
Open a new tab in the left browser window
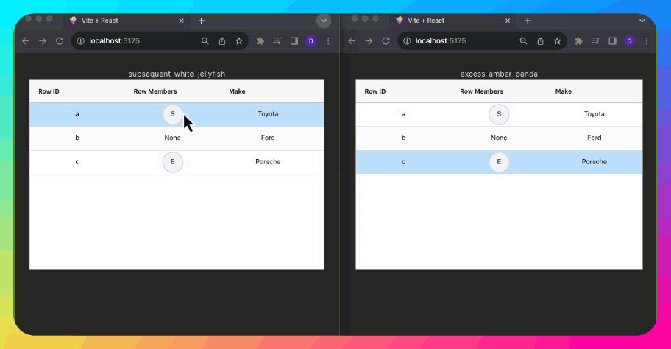[202, 21]
